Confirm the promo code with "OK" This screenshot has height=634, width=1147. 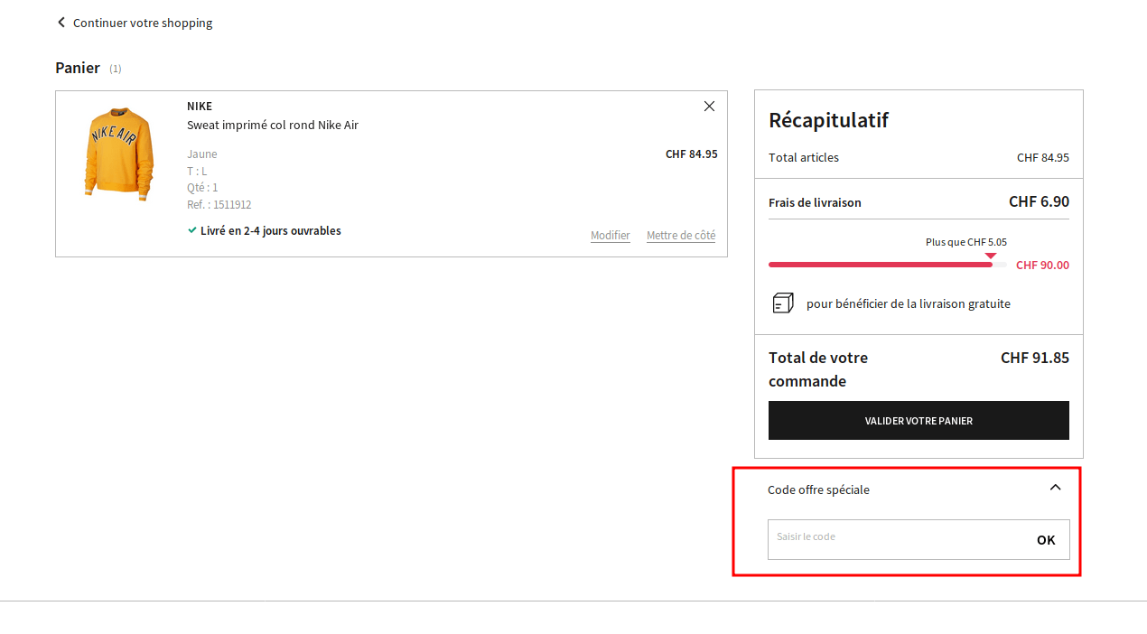pyautogui.click(x=1045, y=539)
